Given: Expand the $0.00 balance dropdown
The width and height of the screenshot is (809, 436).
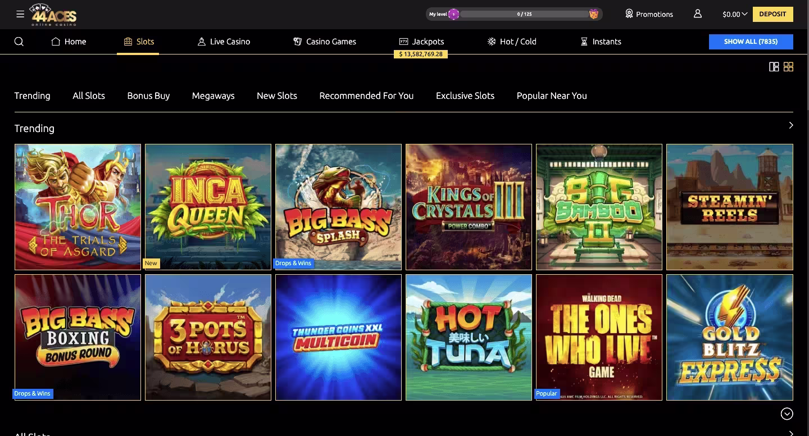Looking at the screenshot, I should click(735, 15).
